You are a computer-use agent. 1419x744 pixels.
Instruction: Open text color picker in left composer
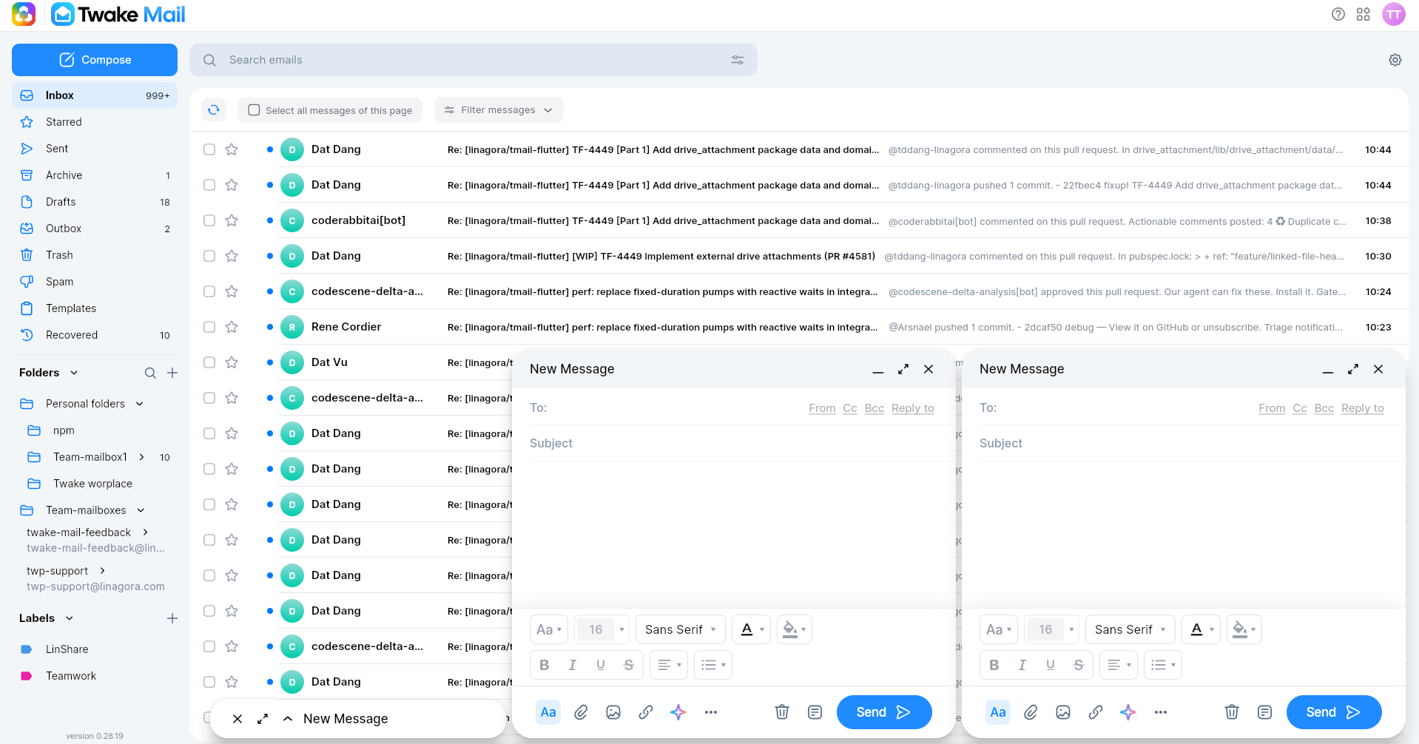(752, 629)
